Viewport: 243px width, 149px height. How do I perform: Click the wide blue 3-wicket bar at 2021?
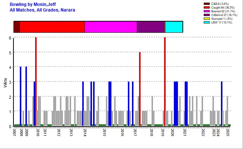click(x=186, y=104)
